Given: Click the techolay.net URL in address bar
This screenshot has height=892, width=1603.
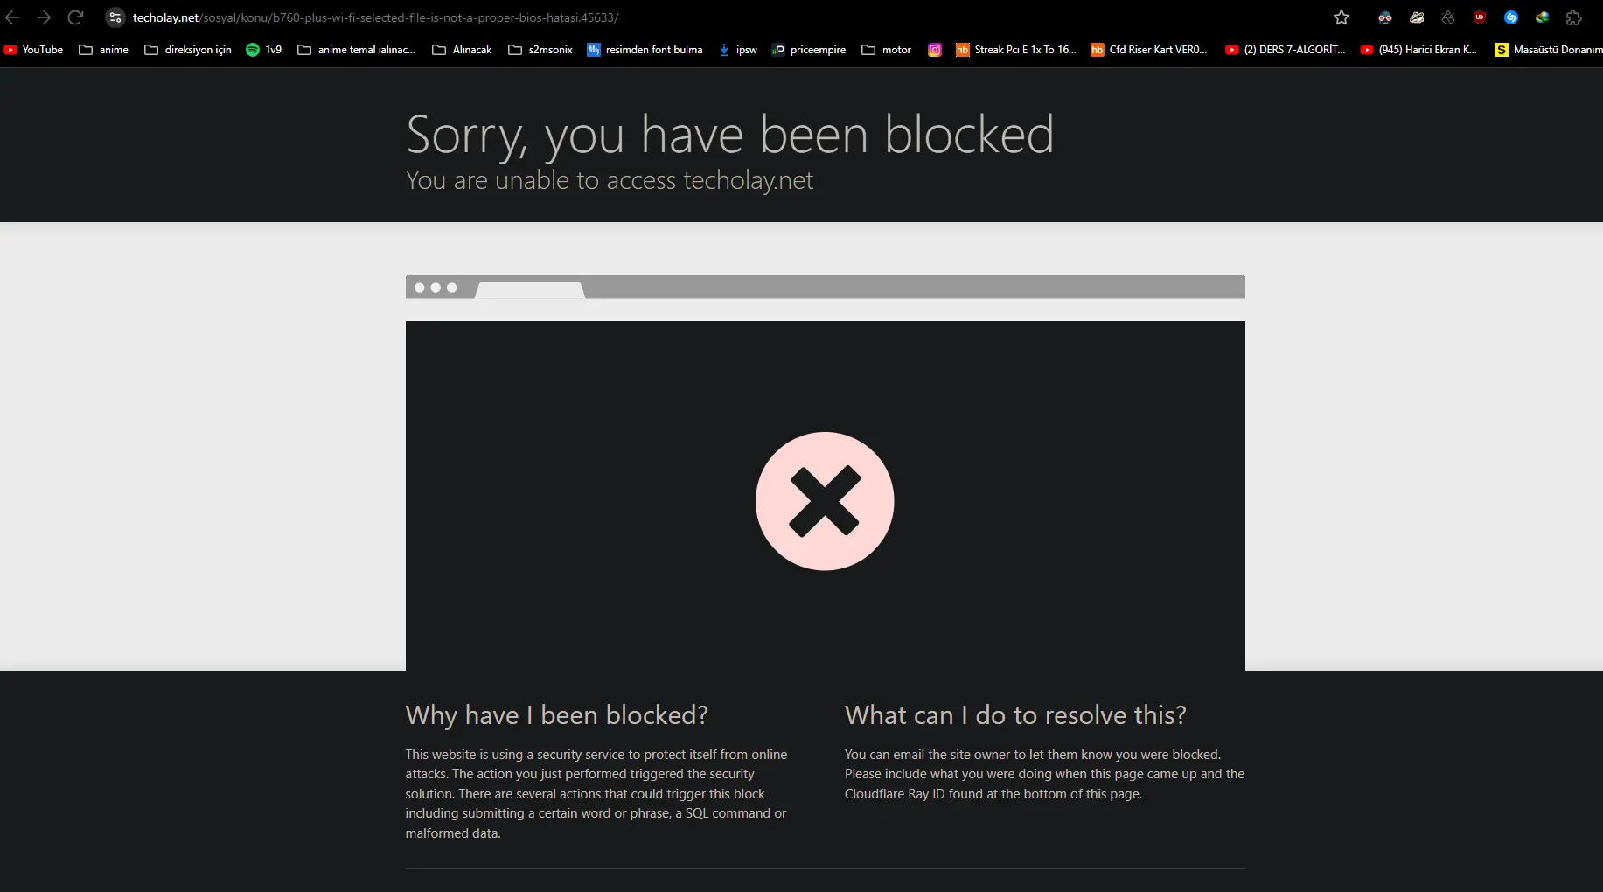Looking at the screenshot, I should pos(375,17).
